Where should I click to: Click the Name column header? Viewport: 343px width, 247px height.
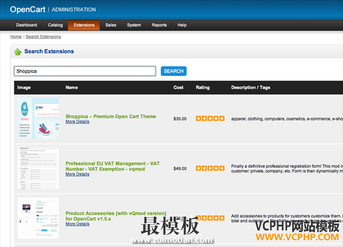click(x=72, y=87)
